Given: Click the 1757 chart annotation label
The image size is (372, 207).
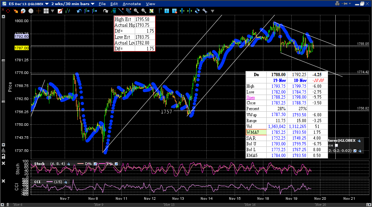Looking at the screenshot, I should pos(166,112).
